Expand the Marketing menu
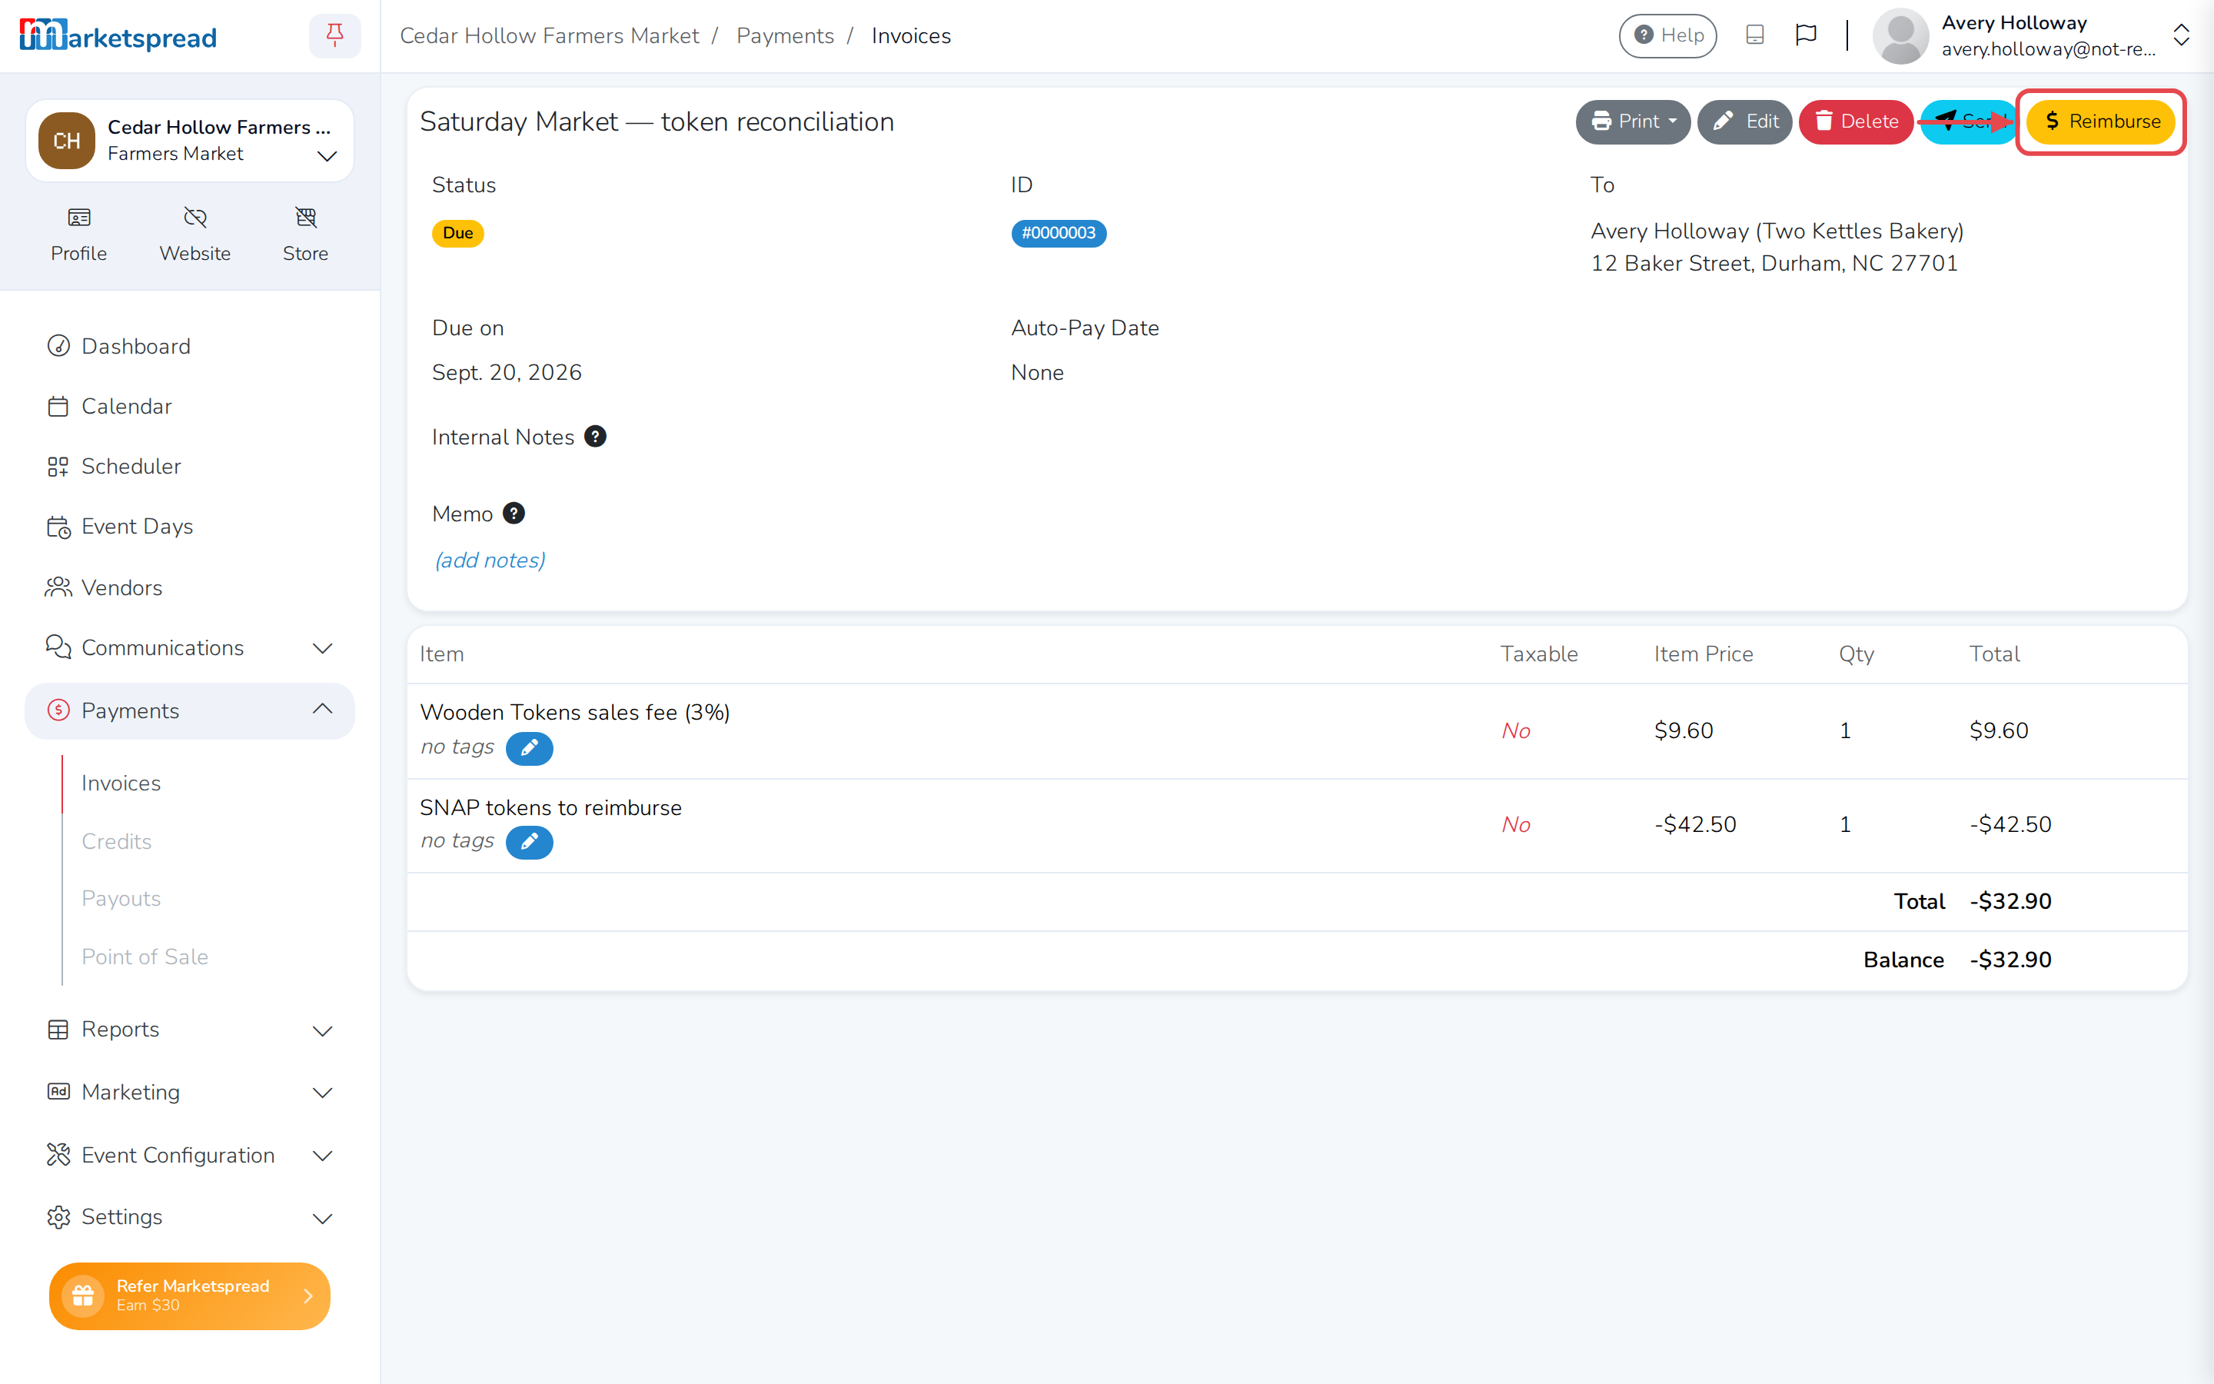The width and height of the screenshot is (2214, 1384). (x=189, y=1092)
